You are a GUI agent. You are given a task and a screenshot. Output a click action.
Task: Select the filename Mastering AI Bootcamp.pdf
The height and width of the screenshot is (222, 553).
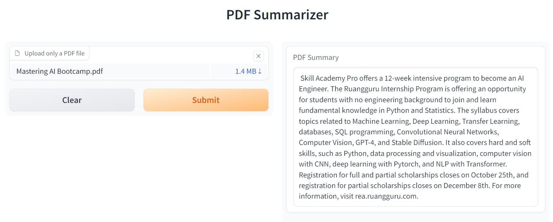pos(59,71)
